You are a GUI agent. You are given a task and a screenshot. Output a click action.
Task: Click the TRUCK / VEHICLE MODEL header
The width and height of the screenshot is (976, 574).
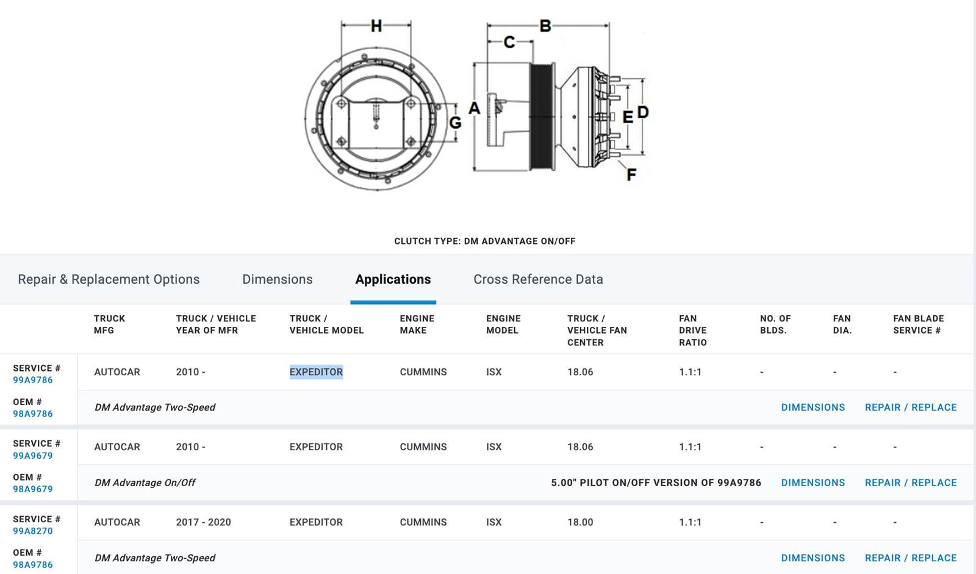click(x=326, y=325)
